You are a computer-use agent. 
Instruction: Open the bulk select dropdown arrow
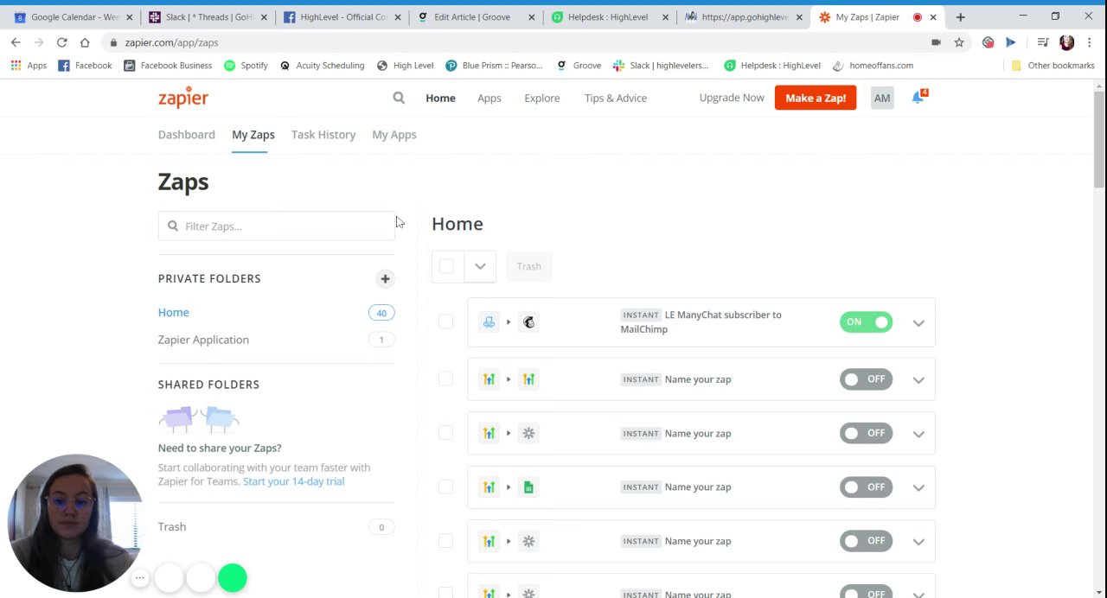click(480, 266)
